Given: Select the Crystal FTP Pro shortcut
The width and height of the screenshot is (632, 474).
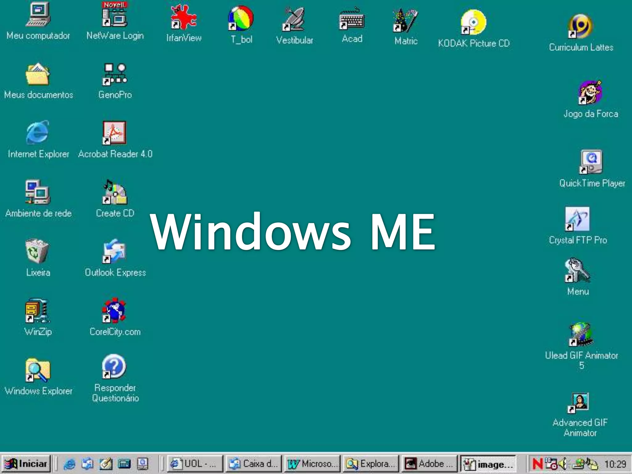Looking at the screenshot, I should click(577, 219).
